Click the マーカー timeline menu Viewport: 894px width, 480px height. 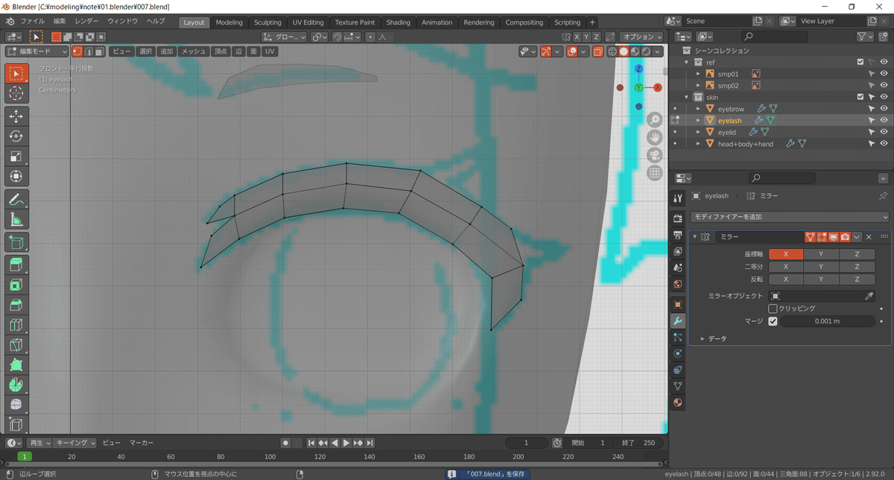pos(142,443)
